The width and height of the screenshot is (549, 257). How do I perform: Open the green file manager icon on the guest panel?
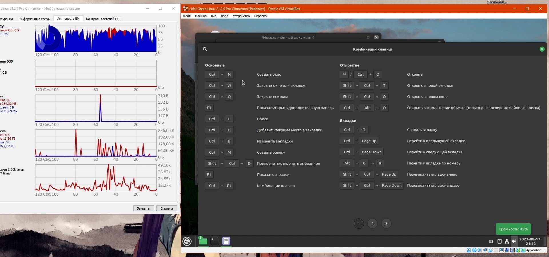203,241
